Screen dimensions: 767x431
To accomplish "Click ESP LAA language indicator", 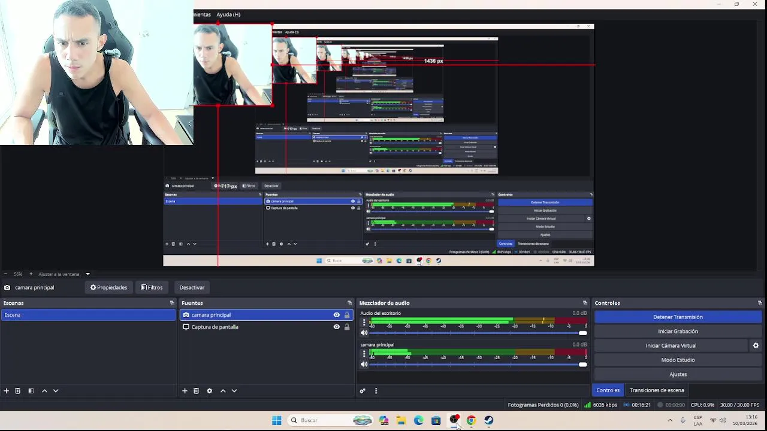I will 698,420.
